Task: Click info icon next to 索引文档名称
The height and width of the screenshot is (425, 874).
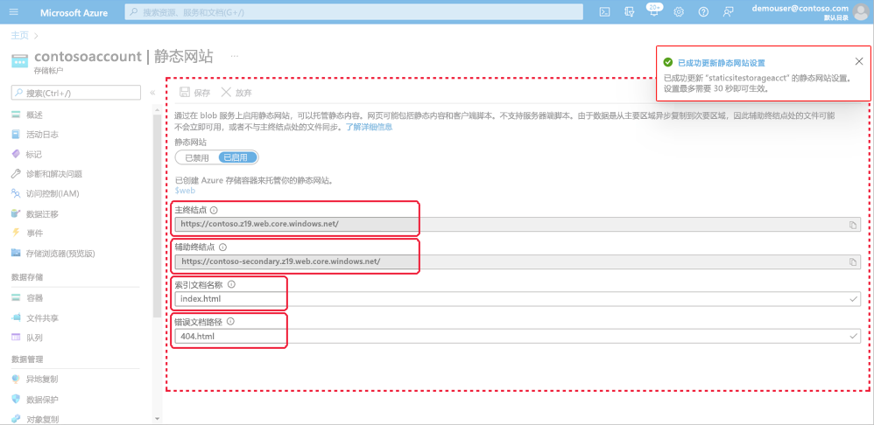Action: click(231, 284)
